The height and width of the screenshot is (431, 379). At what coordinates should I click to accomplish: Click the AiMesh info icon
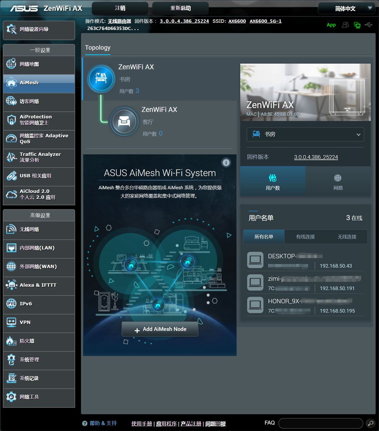(x=226, y=163)
